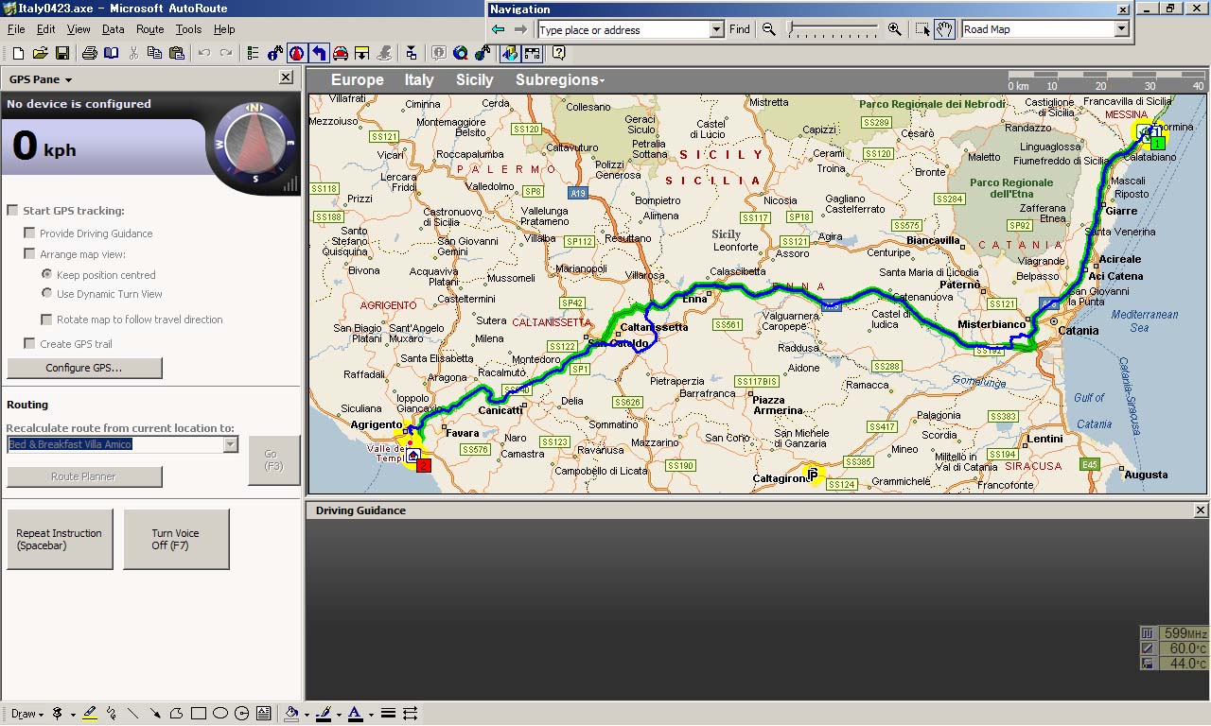Open a file using folder icon
Image resolution: width=1211 pixels, height=726 pixels.
pos(40,53)
